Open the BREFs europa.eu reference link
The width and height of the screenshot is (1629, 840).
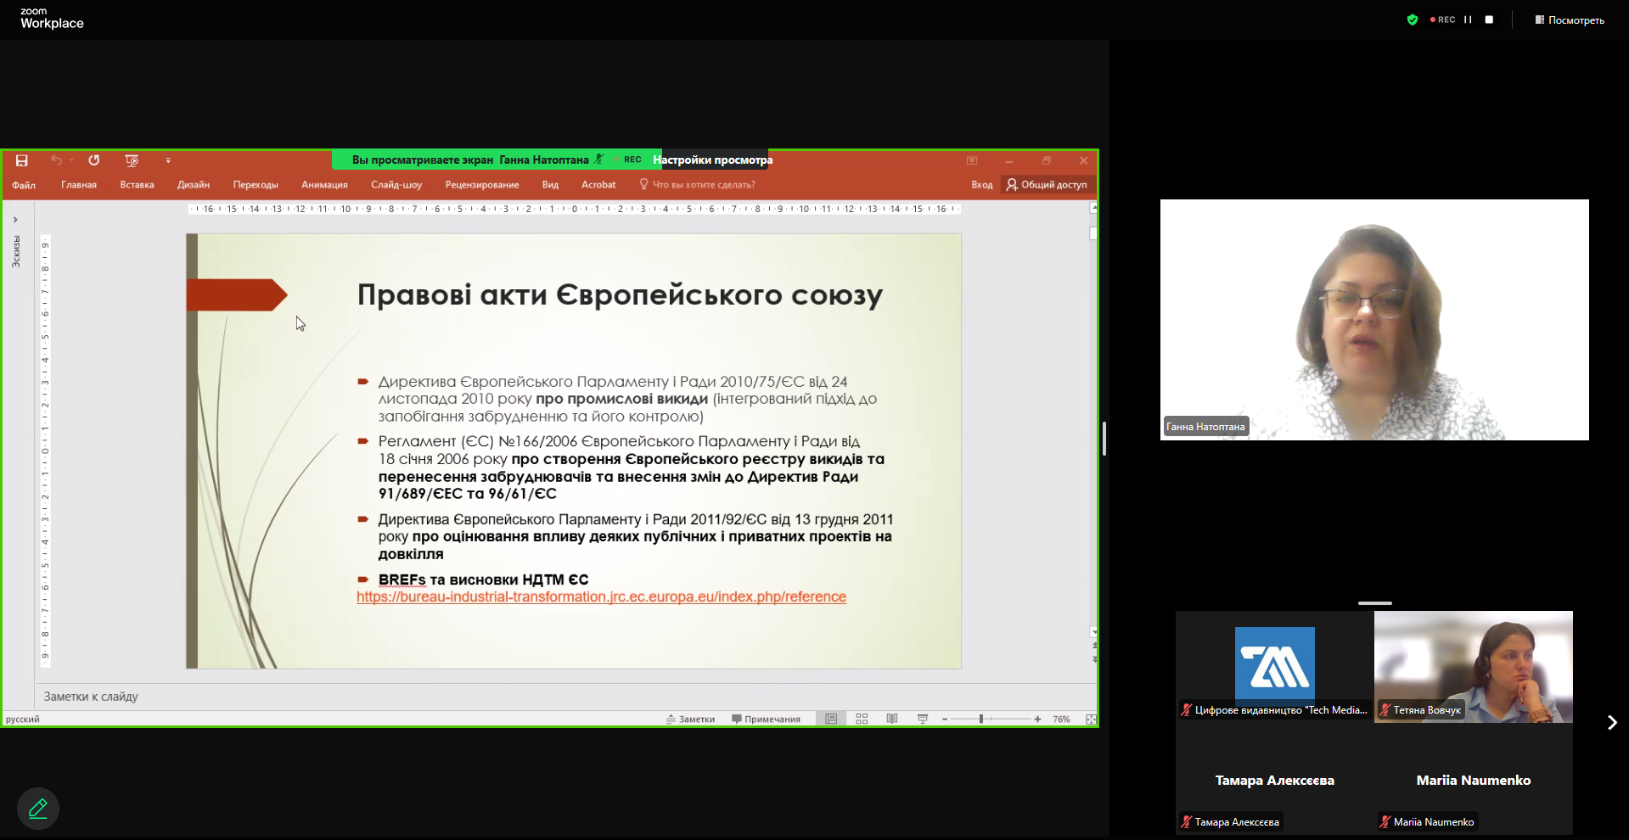[601, 596]
